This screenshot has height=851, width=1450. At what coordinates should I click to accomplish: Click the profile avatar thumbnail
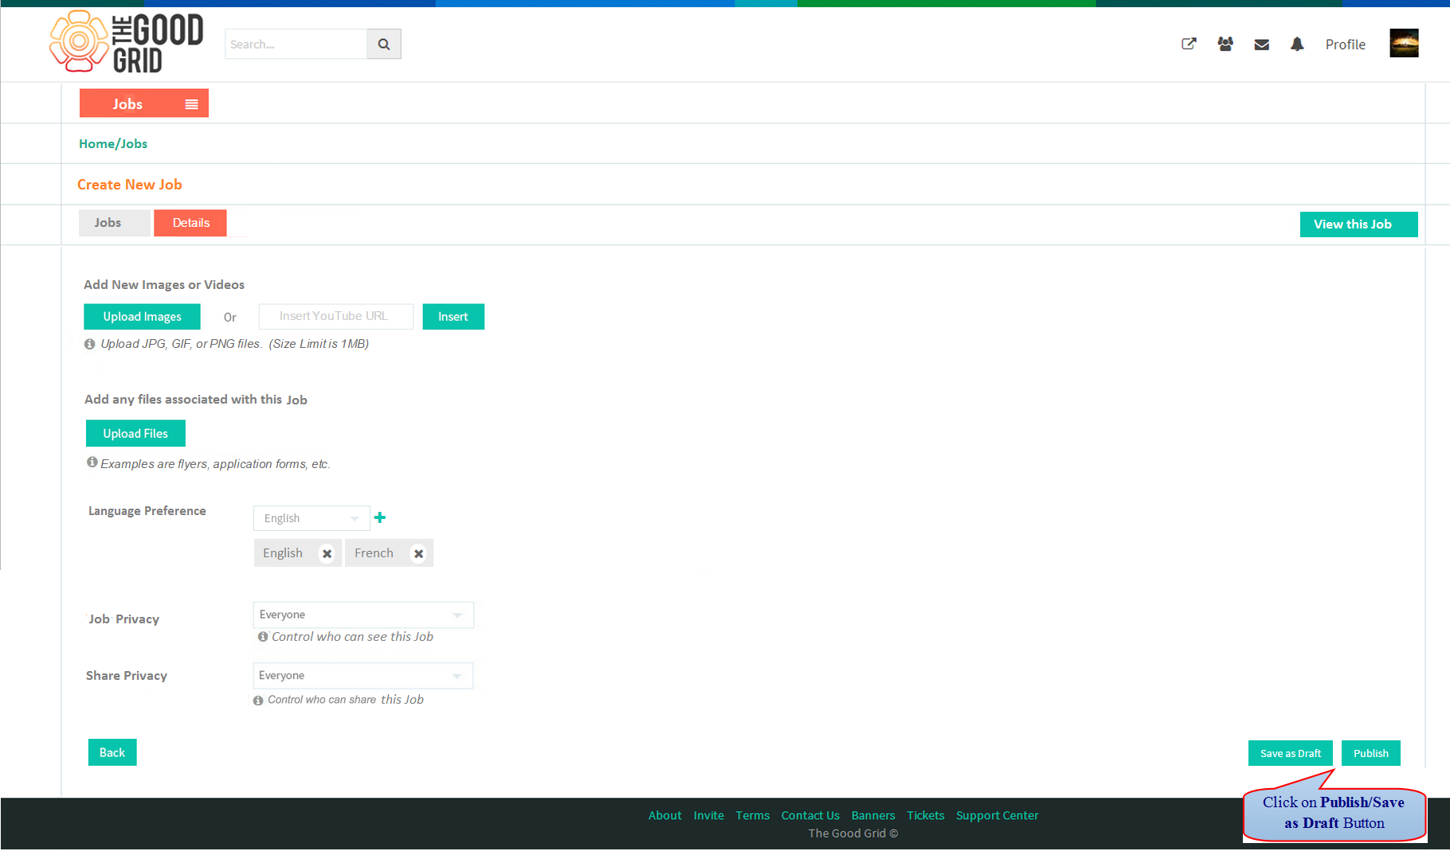pyautogui.click(x=1404, y=43)
